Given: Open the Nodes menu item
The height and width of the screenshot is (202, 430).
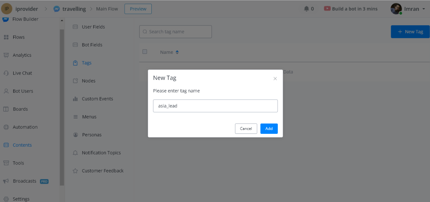Looking at the screenshot, I should [89, 81].
